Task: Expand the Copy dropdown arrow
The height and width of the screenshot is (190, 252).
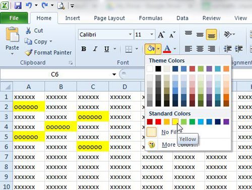Action: [x=51, y=41]
